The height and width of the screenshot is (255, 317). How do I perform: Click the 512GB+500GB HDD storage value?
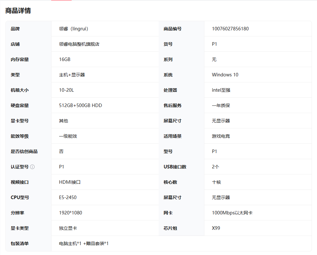80,105
